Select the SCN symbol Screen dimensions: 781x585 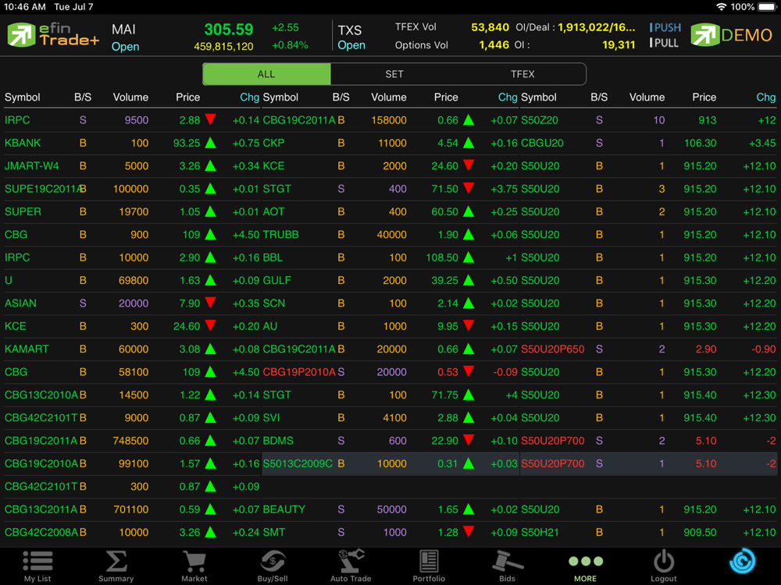[274, 303]
